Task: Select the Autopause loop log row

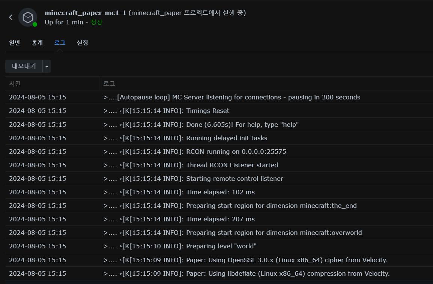Action: tap(239, 98)
